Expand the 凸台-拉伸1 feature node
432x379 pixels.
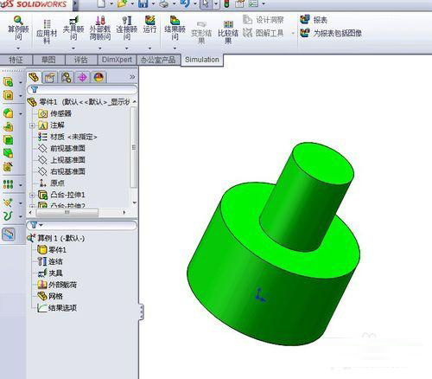point(32,196)
